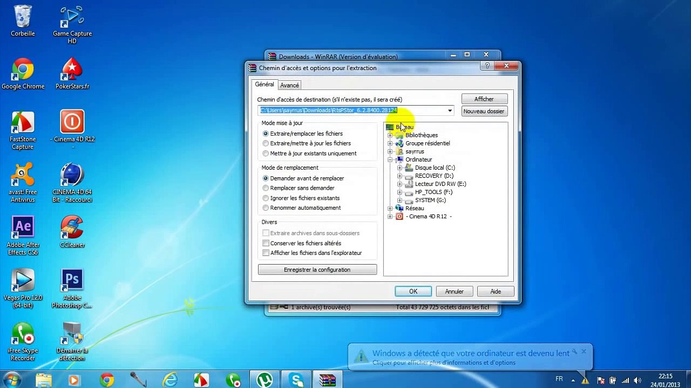Switch to Skype in the taskbar
This screenshot has width=691, height=388.
(296, 380)
